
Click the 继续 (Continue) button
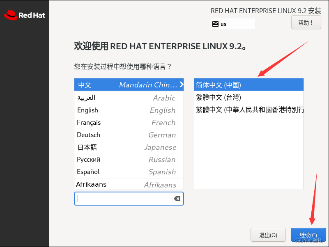pyautogui.click(x=308, y=234)
